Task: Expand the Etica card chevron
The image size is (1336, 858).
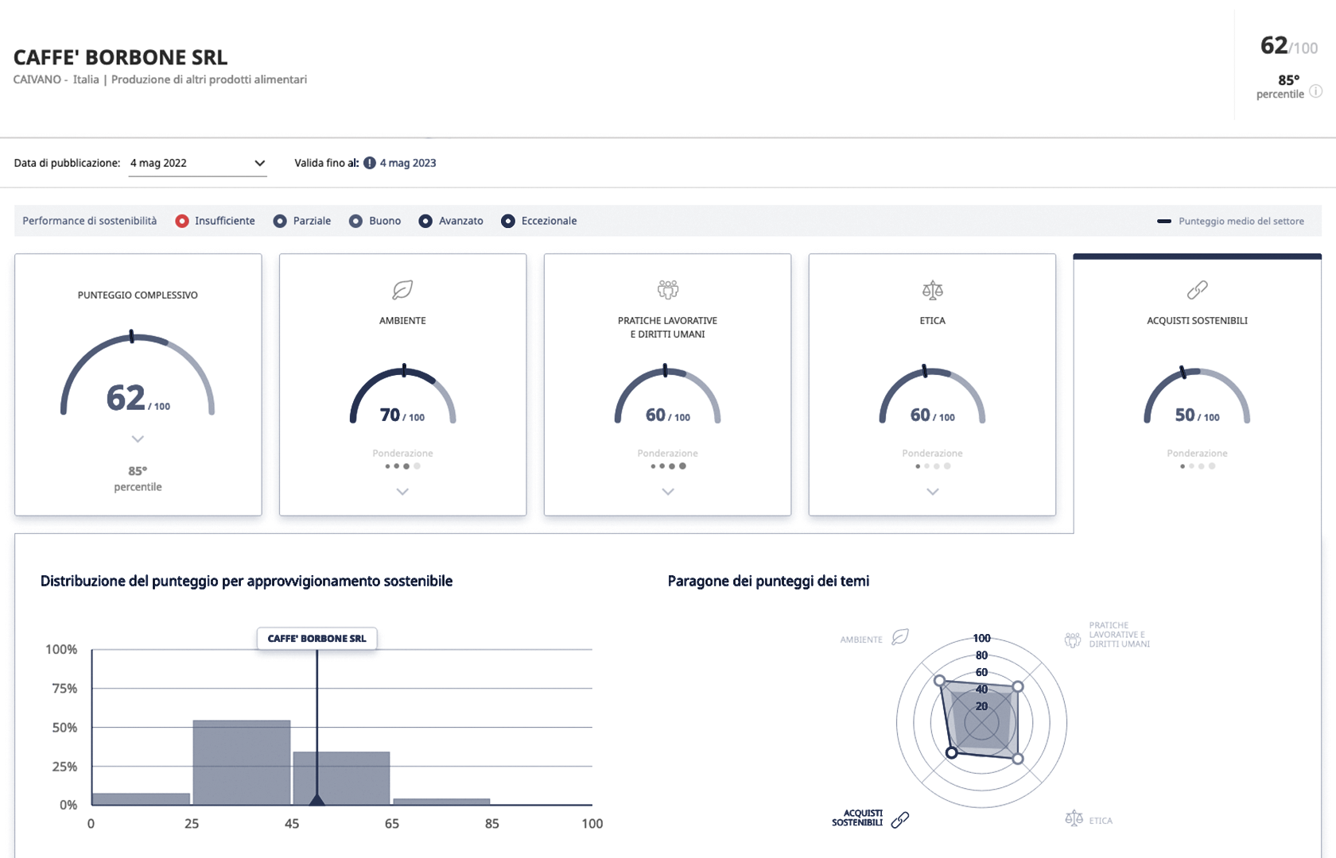Action: (933, 492)
